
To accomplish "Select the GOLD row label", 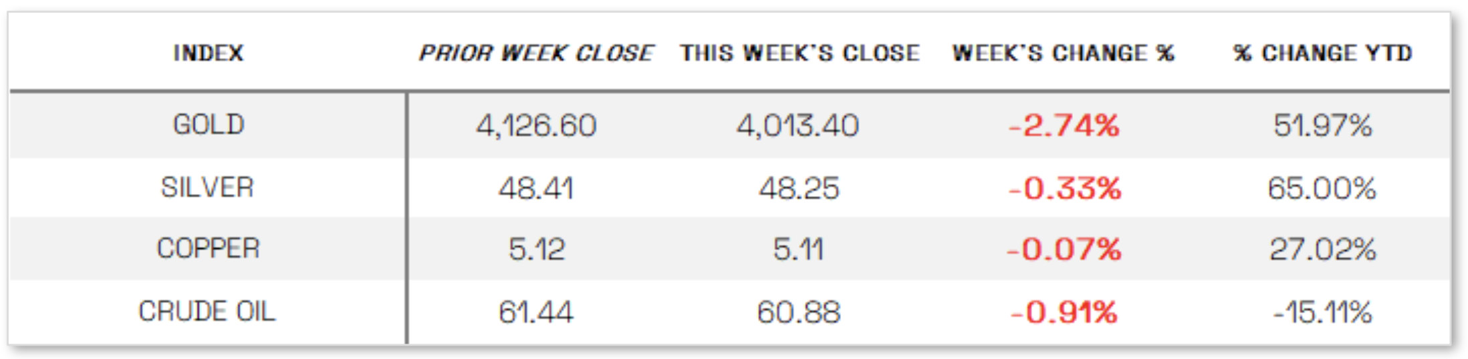I will pyautogui.click(x=209, y=125).
